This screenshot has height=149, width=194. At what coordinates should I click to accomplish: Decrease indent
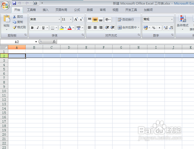[107, 28]
